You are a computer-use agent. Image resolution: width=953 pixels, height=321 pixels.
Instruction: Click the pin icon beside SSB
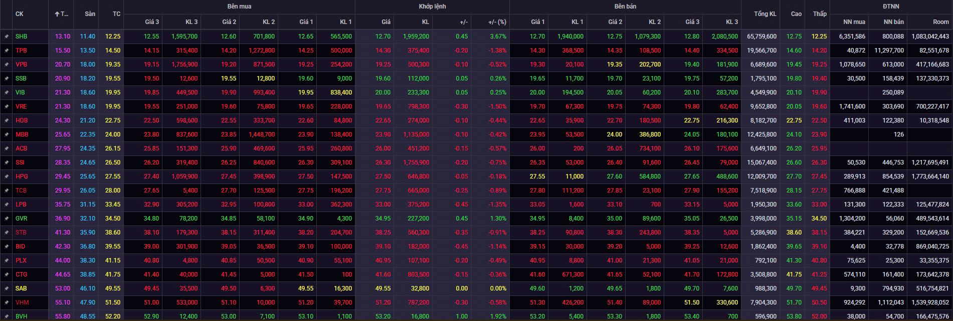click(7, 78)
